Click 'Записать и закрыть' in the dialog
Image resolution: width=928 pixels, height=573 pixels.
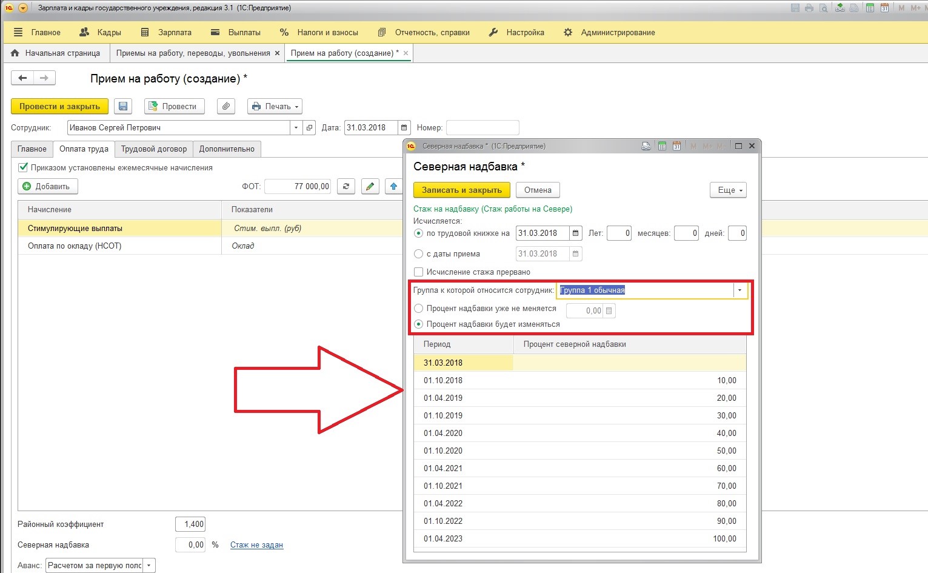tap(462, 190)
